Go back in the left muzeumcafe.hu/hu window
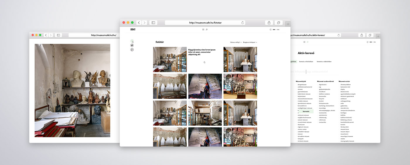Screen dimensions: 410x165 coord(46,35)
